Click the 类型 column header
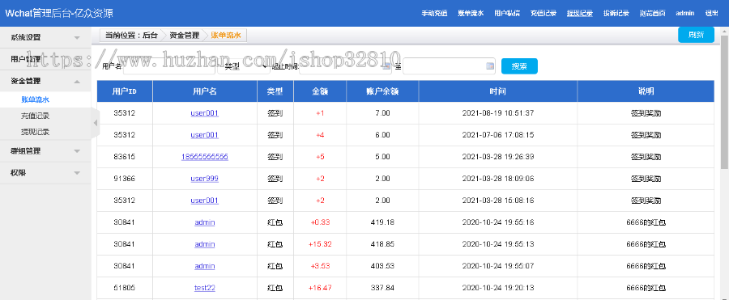 [275, 91]
